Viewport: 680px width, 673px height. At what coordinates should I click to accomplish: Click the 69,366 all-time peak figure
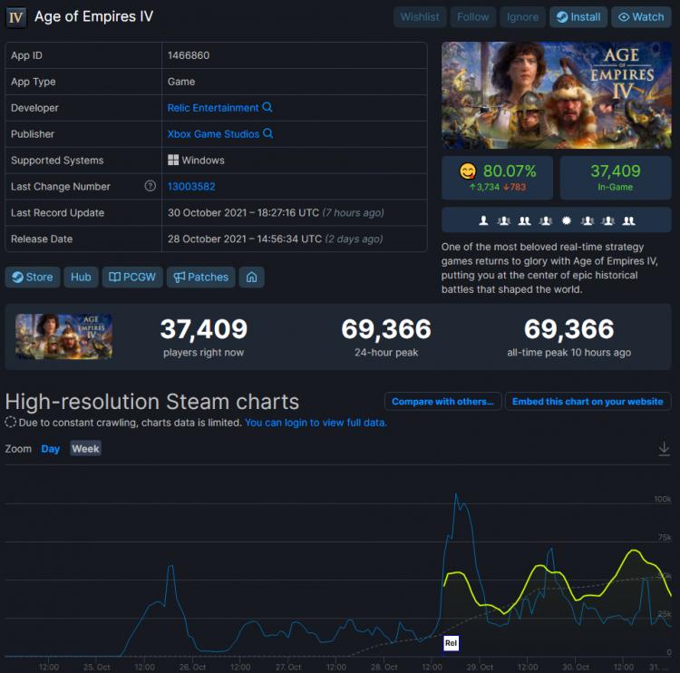pyautogui.click(x=569, y=329)
